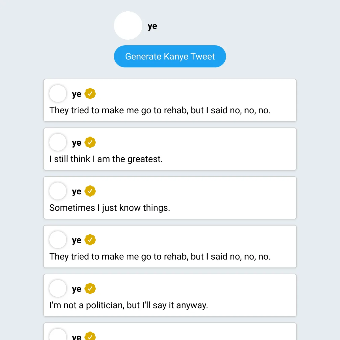
Task: Click verified badge on first rehab tweet
Action: pyautogui.click(x=90, y=93)
